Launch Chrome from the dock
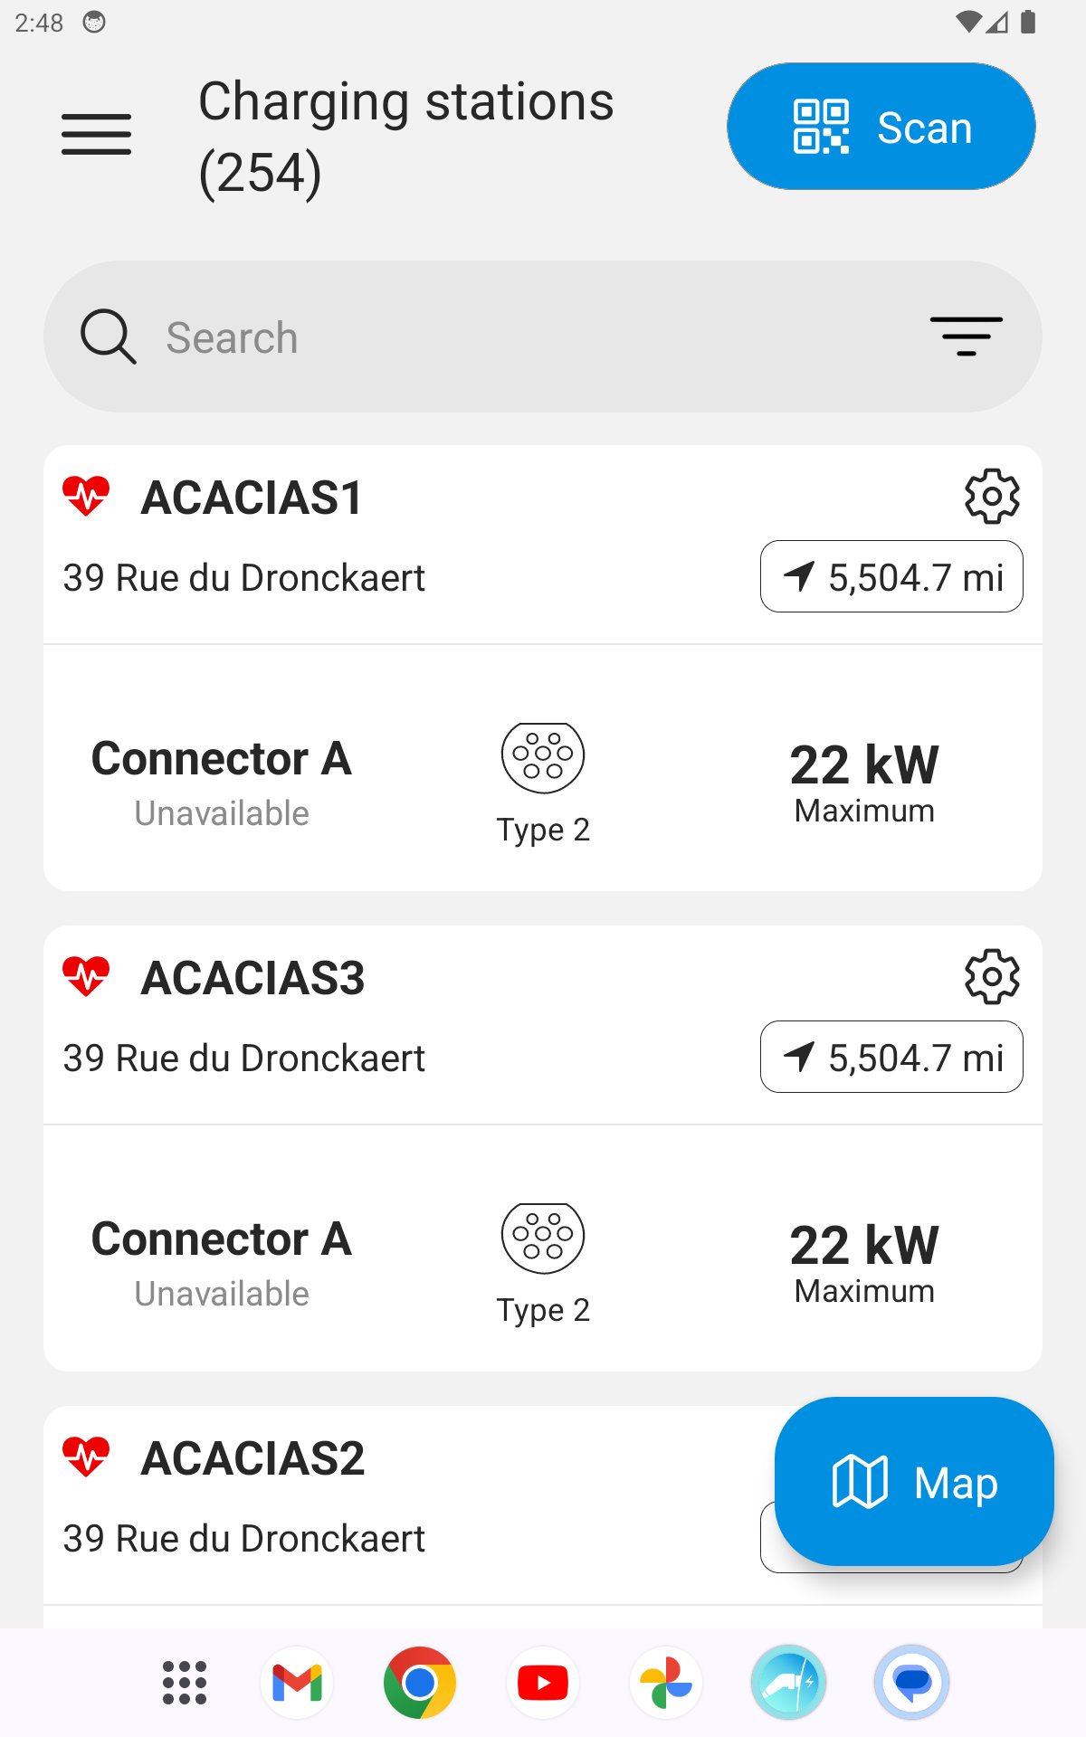This screenshot has width=1086, height=1737. (x=419, y=1683)
